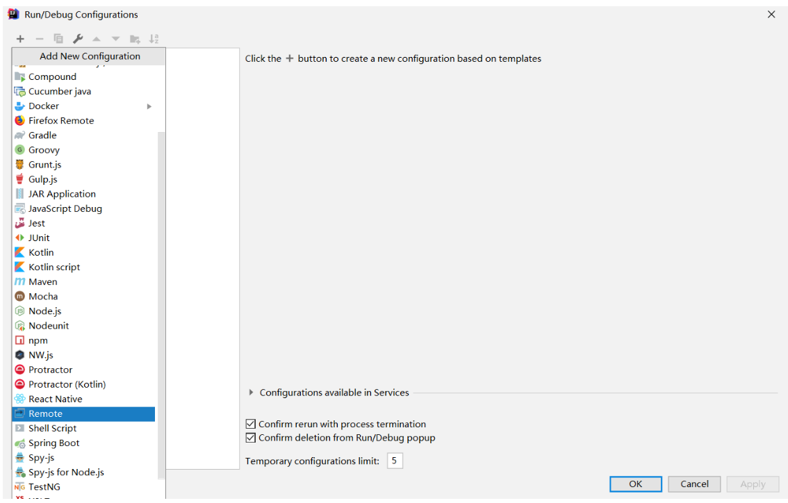Select Nodeunit configuration type

[83, 326]
